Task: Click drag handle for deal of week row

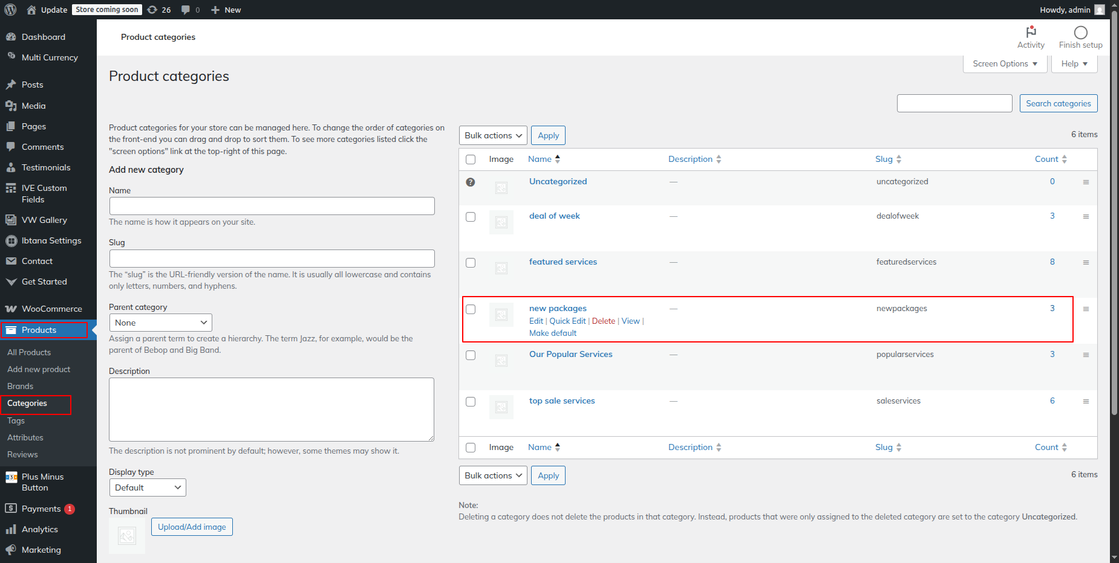Action: pyautogui.click(x=1086, y=216)
